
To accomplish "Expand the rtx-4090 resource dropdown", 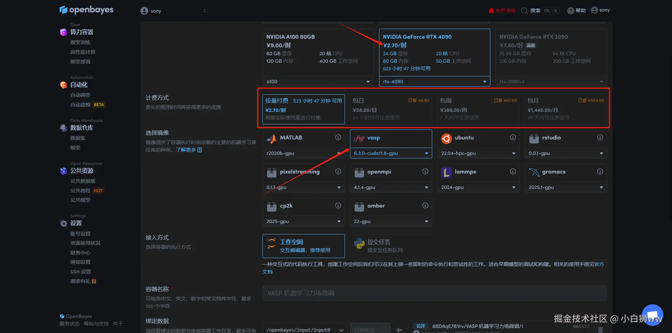I will [435, 82].
